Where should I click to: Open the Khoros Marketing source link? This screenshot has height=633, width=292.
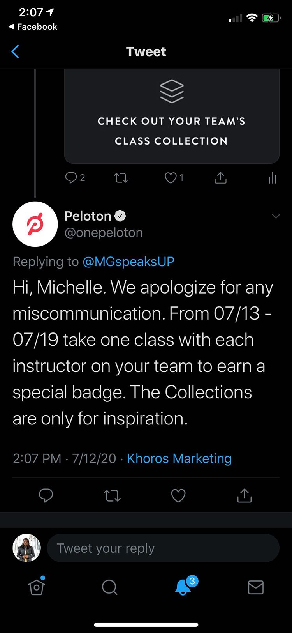coord(179,458)
